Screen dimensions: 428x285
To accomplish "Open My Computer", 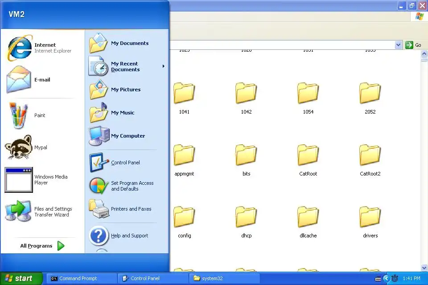I will pyautogui.click(x=126, y=136).
